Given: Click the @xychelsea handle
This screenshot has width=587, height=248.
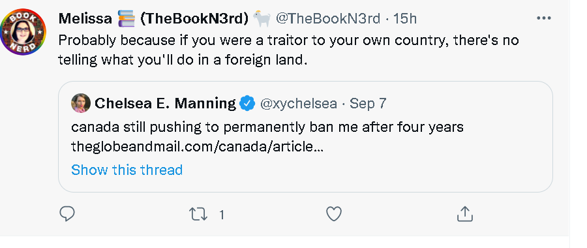Looking at the screenshot, I should pos(298,103).
